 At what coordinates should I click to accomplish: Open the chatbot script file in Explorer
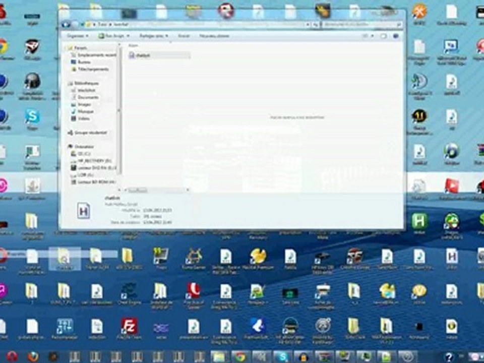tap(159, 55)
